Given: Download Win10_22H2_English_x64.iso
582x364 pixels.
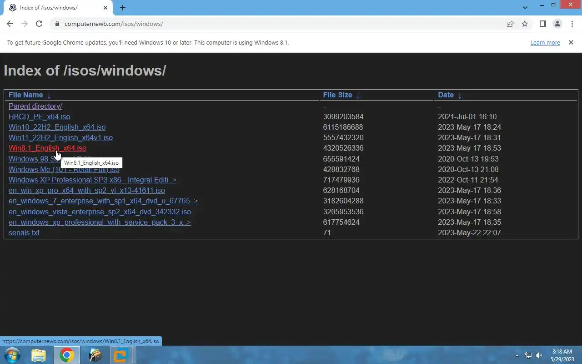Looking at the screenshot, I should coord(57,127).
